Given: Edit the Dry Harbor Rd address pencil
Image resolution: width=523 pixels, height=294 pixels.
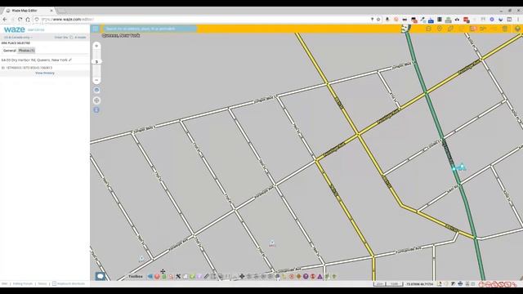Looking at the screenshot, I should pos(70,60).
